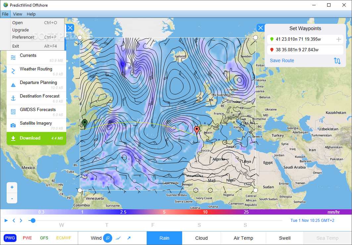Image resolution: width=352 pixels, height=245 pixels.
Task: Step to next forecast time
Action: click(x=21, y=221)
